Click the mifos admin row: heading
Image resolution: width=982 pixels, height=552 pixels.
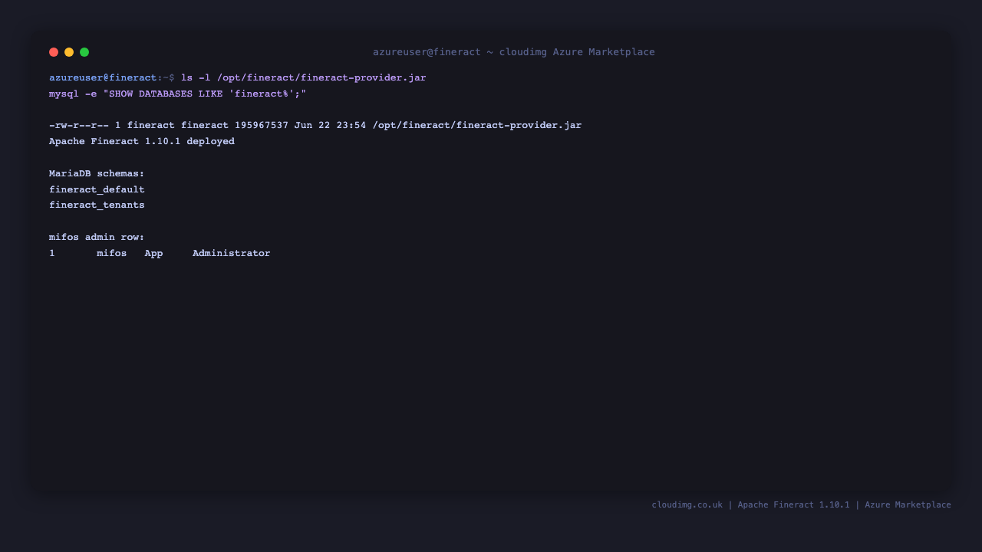point(97,237)
